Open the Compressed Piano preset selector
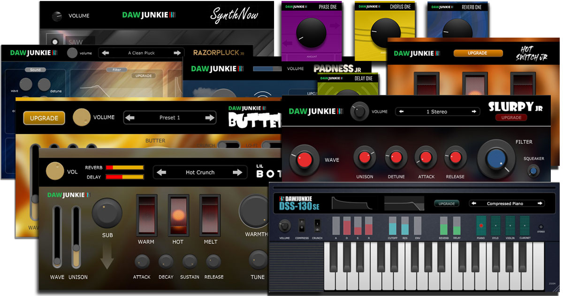This screenshot has width=563, height=296. tap(507, 203)
